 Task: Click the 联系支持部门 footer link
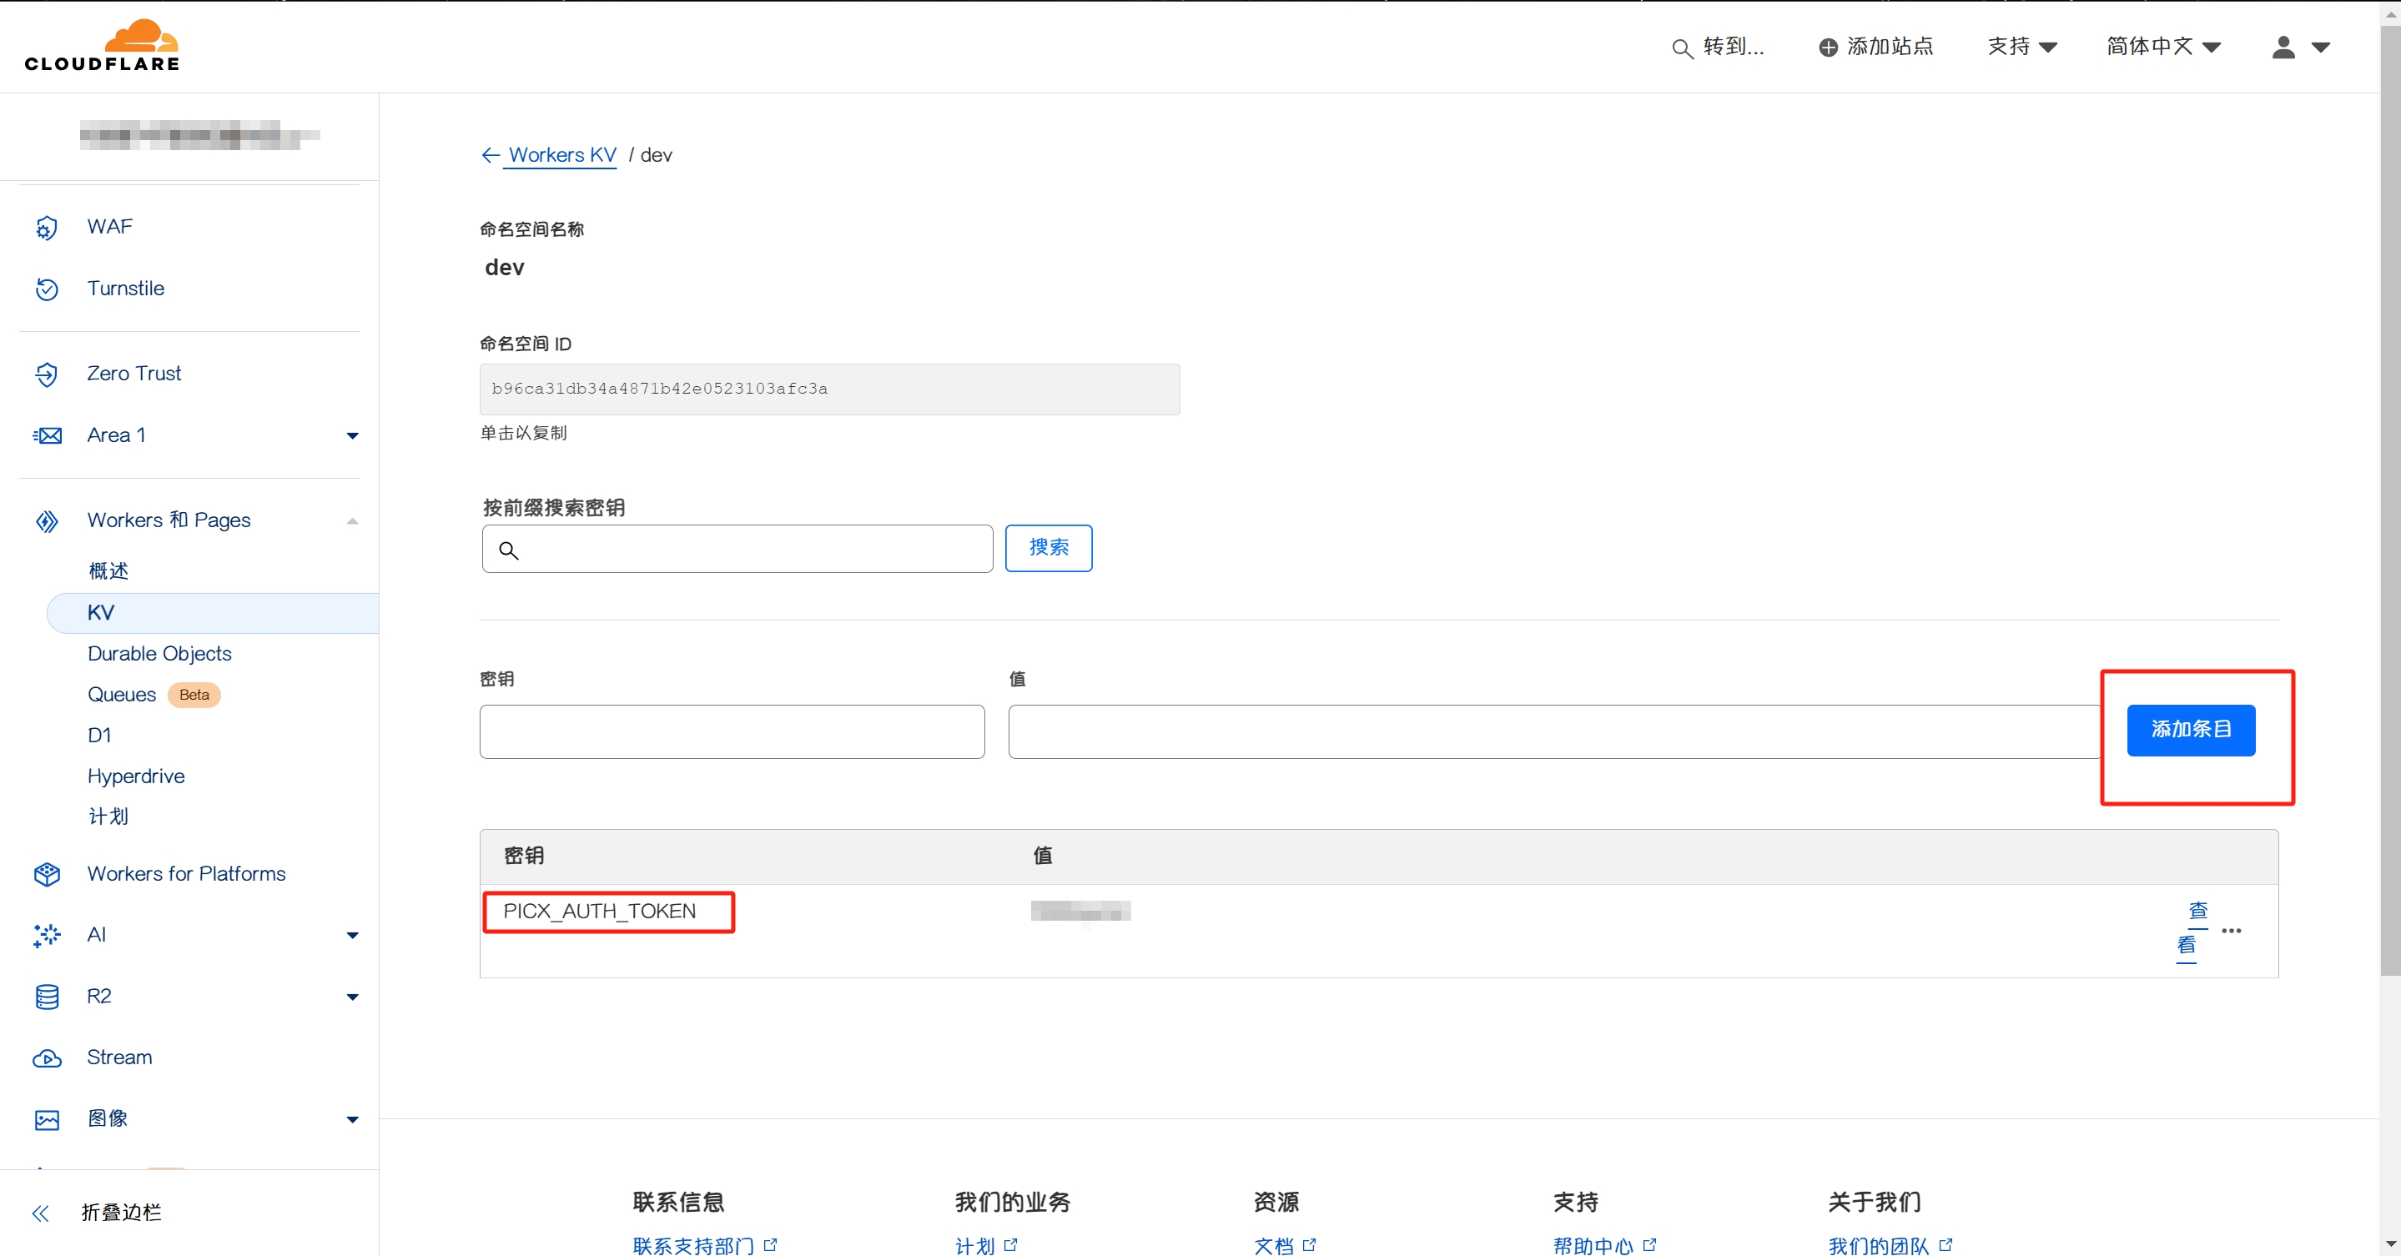692,1246
